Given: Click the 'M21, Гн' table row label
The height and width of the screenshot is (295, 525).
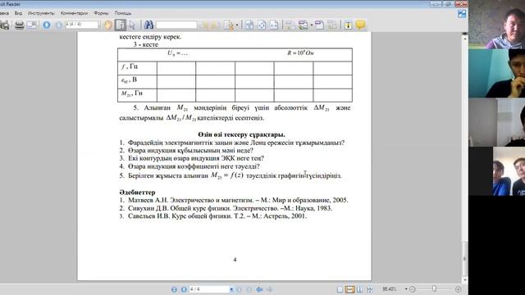Looking at the screenshot, I should click(x=131, y=93).
